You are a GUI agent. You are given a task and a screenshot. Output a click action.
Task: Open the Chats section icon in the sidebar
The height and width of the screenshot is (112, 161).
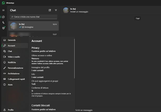click(3, 17)
